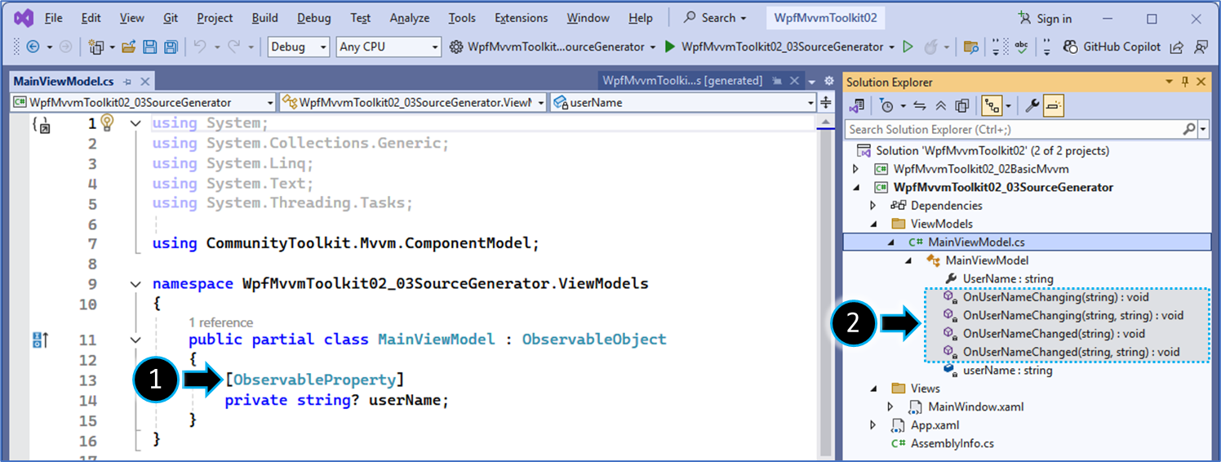Click the 1 reference CodeLens link
The width and height of the screenshot is (1221, 462).
tap(220, 322)
